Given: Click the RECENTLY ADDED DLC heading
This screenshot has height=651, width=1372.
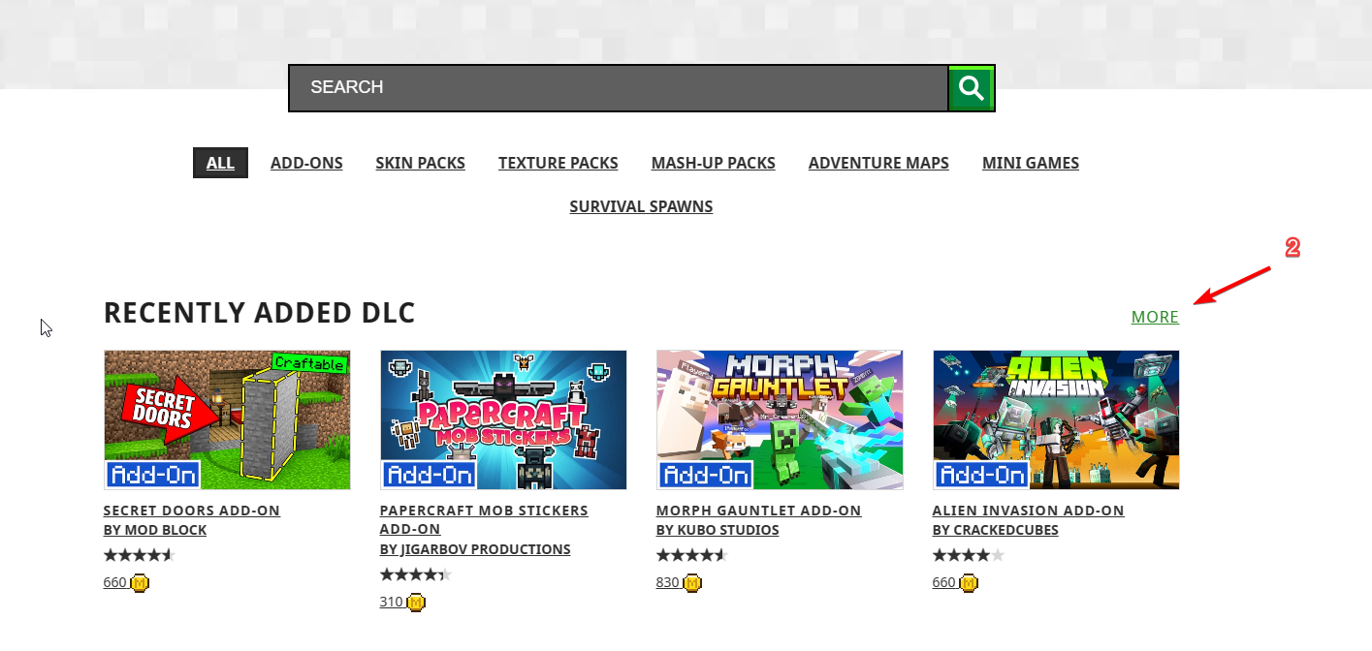Looking at the screenshot, I should pyautogui.click(x=260, y=313).
